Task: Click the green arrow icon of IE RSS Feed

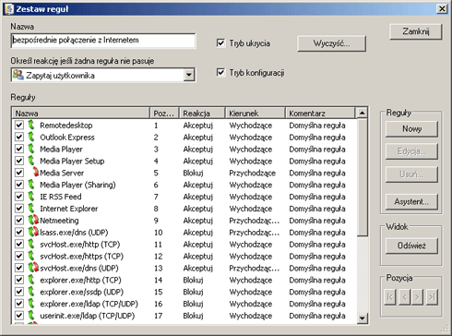Action: pos(31,196)
